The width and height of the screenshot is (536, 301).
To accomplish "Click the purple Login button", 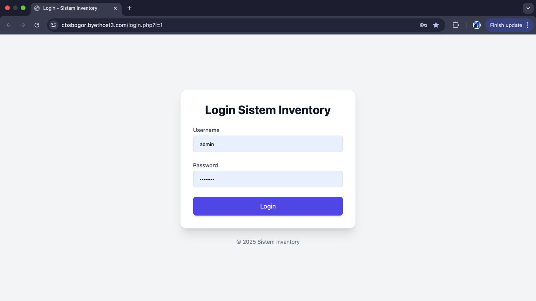I will point(268,206).
